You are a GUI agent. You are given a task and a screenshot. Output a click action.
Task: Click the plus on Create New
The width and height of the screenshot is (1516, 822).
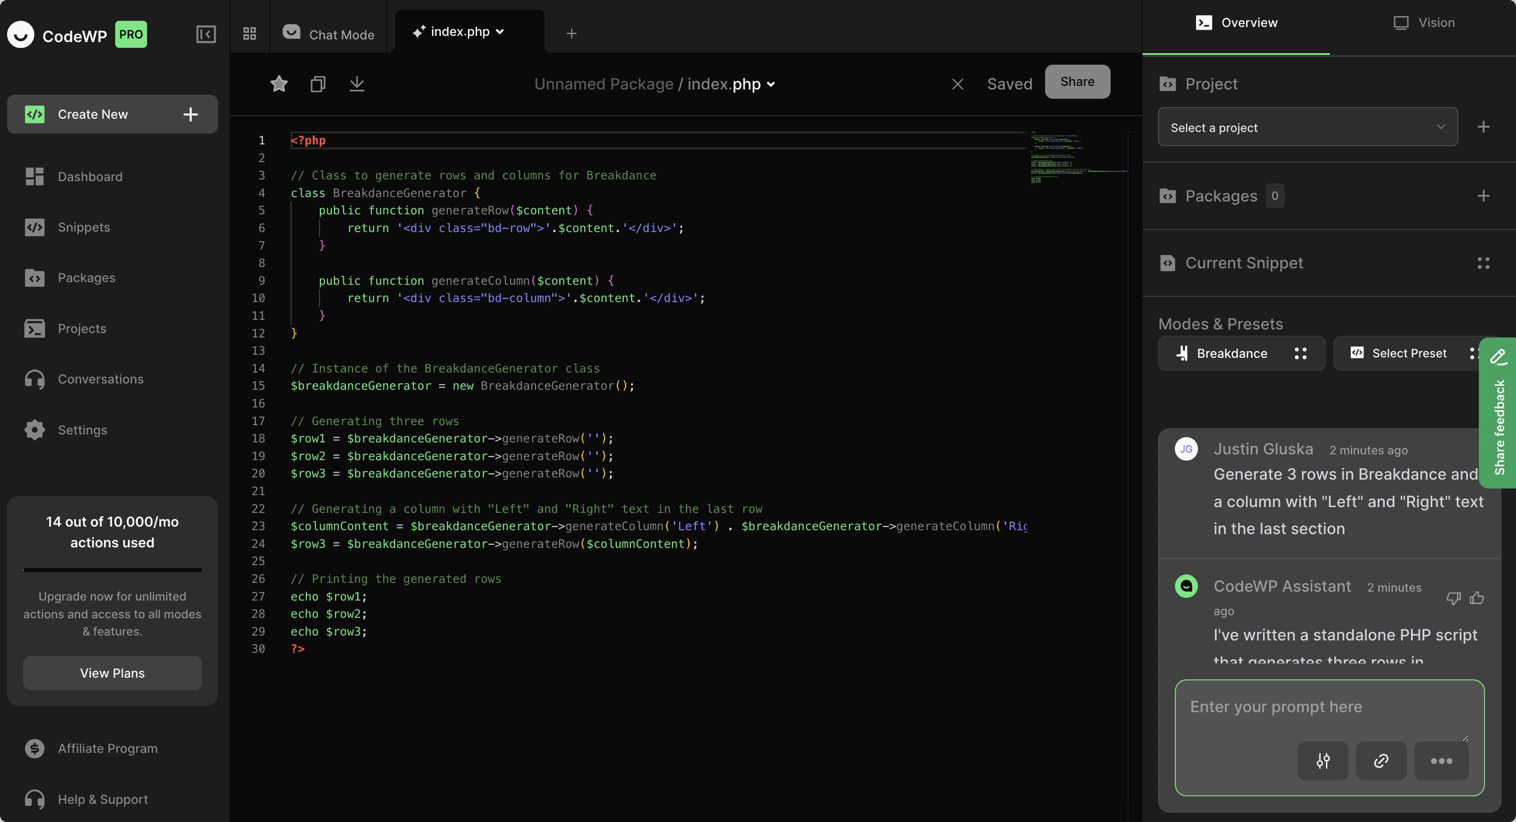click(190, 114)
